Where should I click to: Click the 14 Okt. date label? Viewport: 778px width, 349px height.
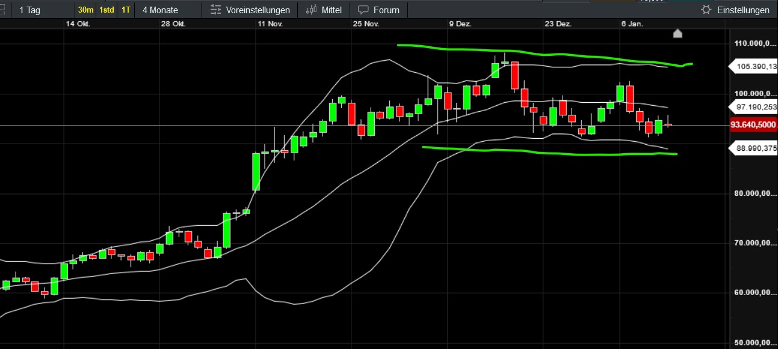(78, 24)
